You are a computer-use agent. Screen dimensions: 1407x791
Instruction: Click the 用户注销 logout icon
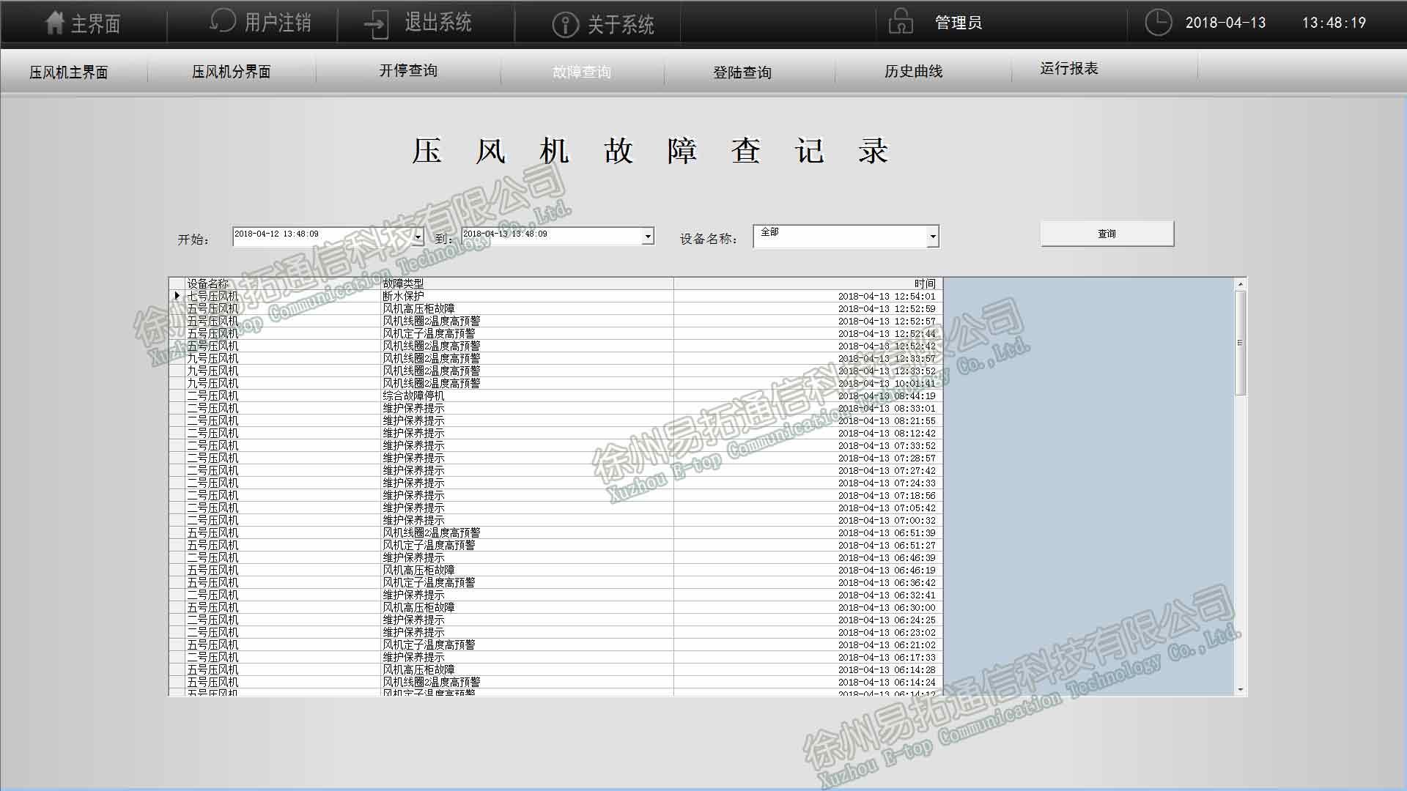(223, 21)
